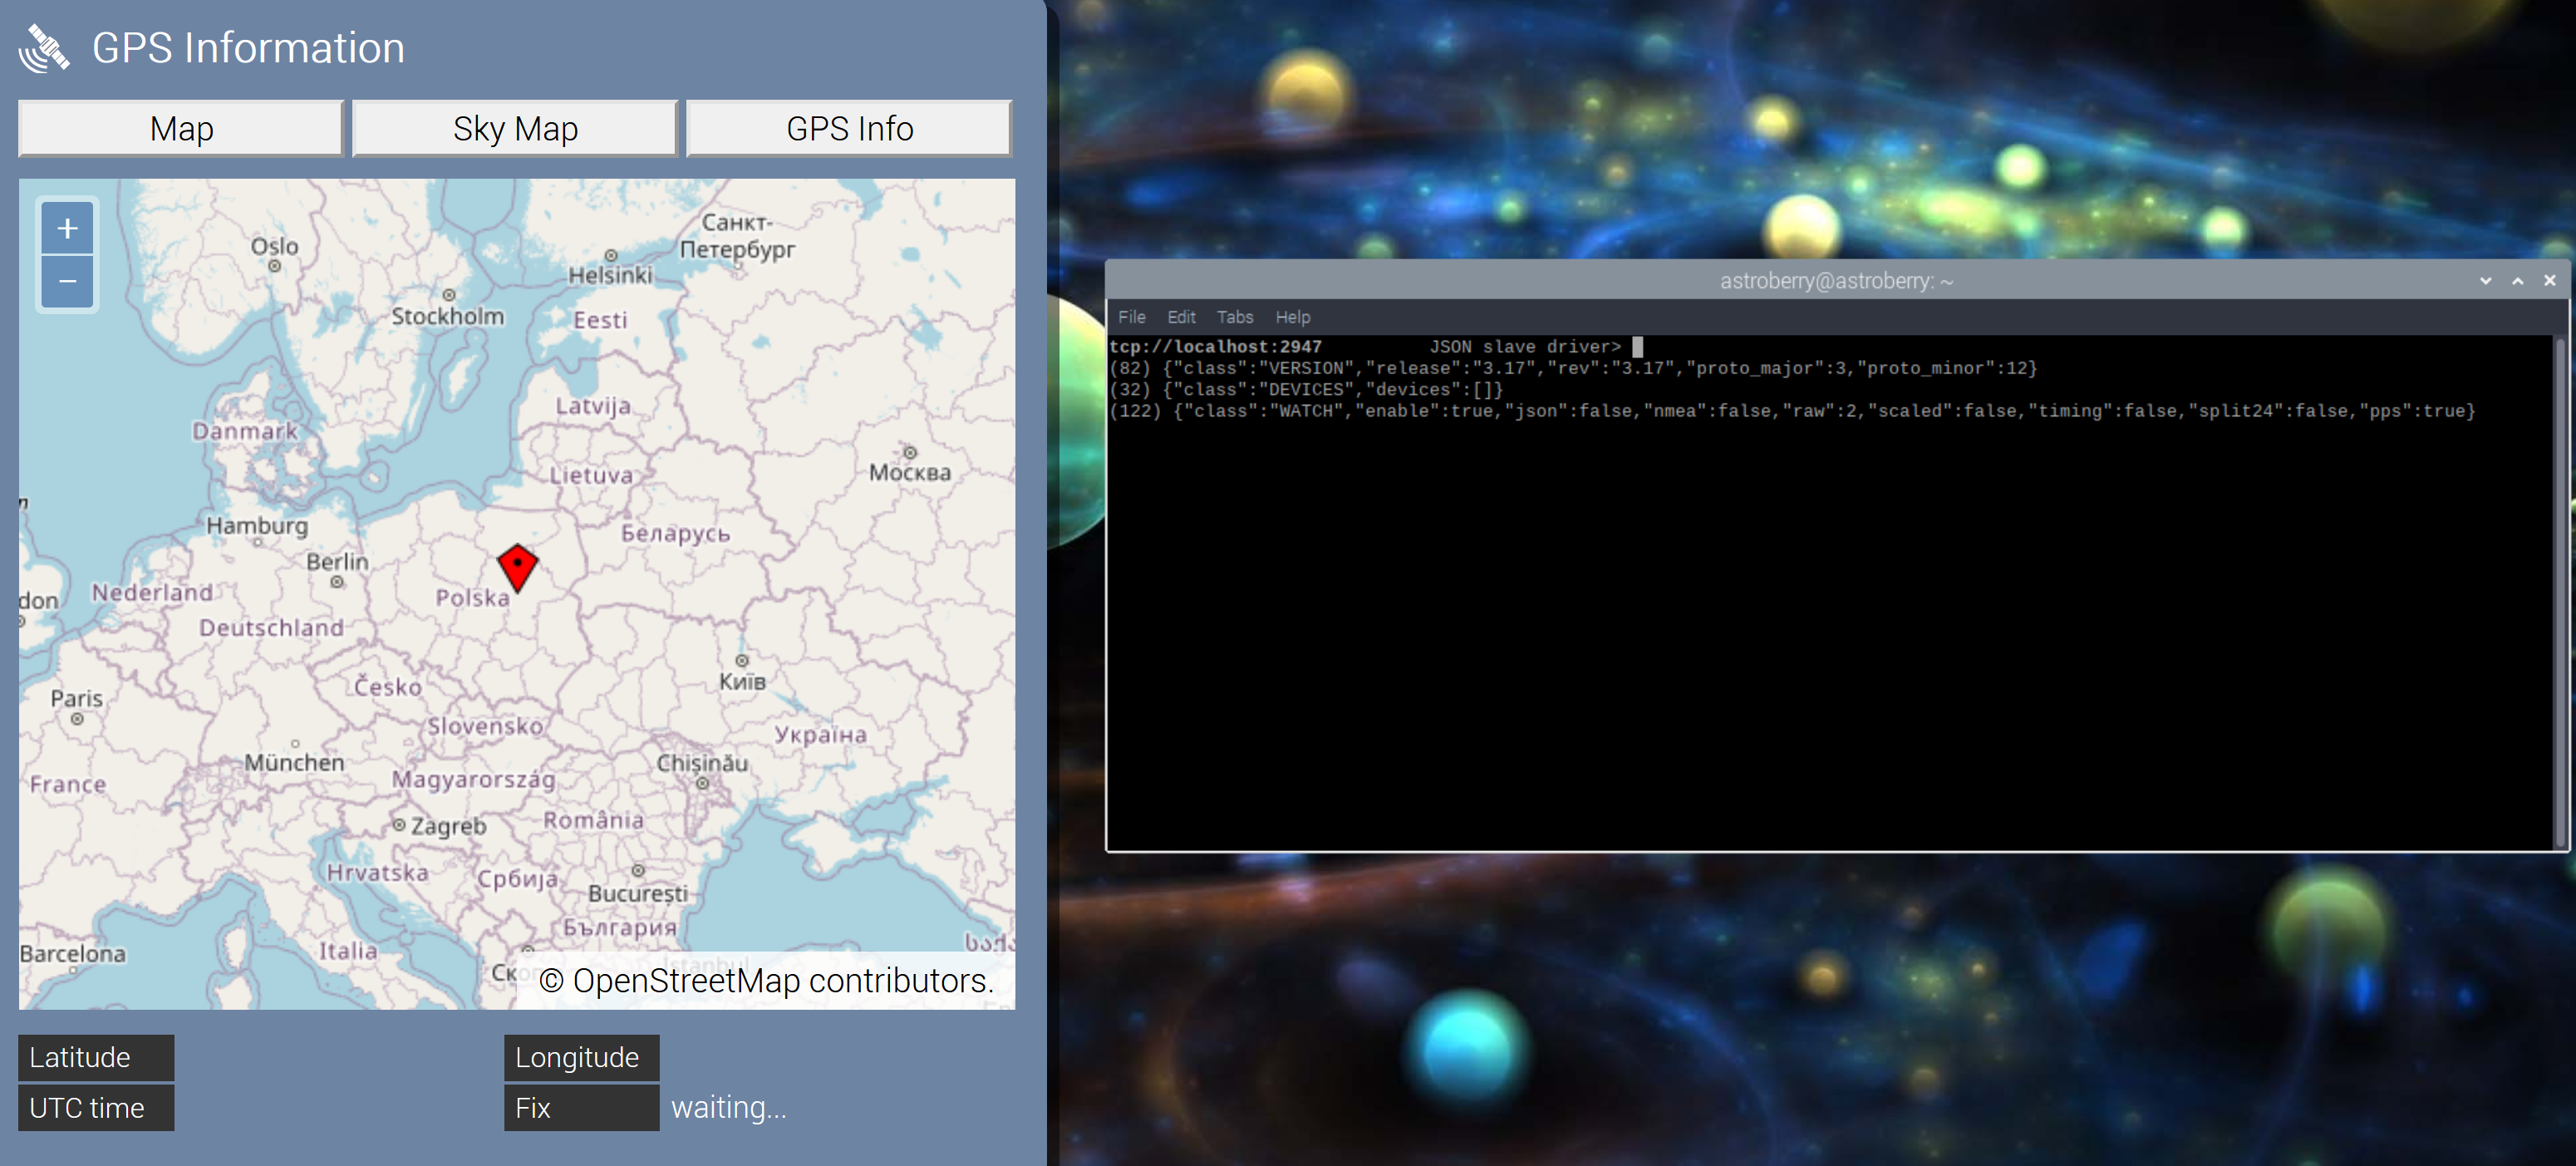Close the astroberry terminal window
Screen dimensions: 2576x1166
pos(2549,281)
